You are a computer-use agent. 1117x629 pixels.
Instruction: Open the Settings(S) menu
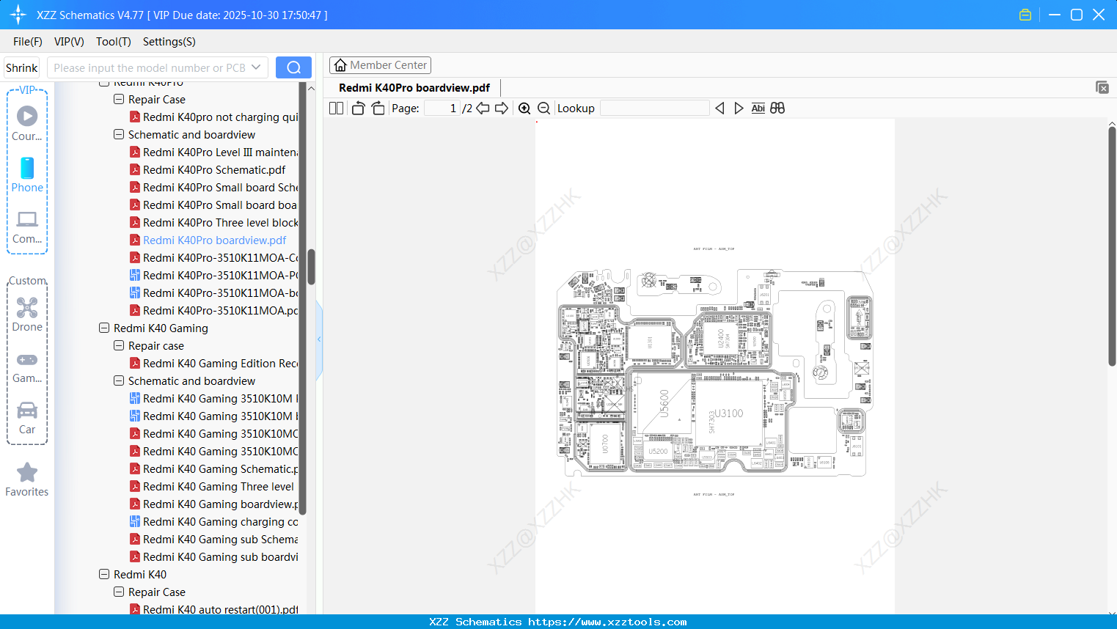pyautogui.click(x=169, y=42)
